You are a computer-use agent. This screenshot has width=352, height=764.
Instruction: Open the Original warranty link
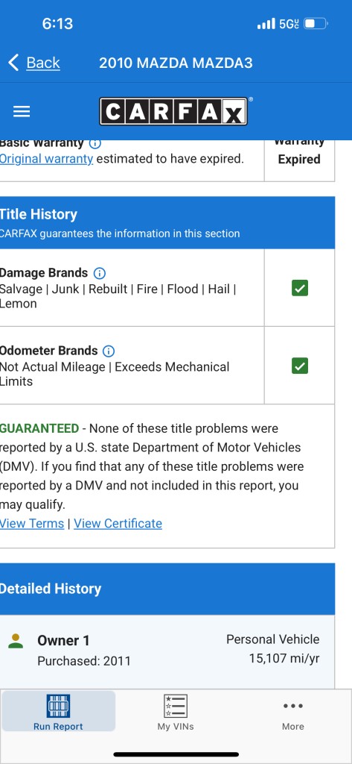[x=46, y=159]
